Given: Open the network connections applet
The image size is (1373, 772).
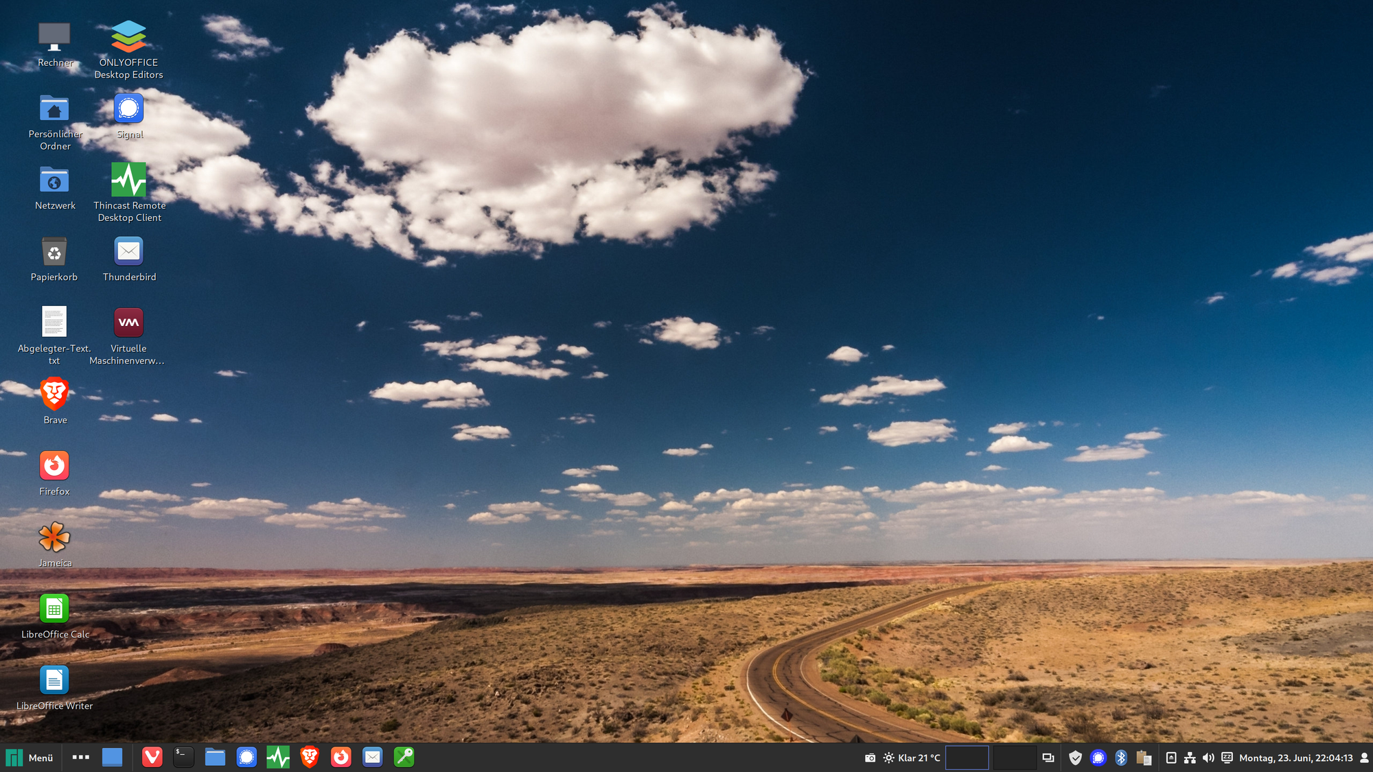Looking at the screenshot, I should click(1190, 758).
